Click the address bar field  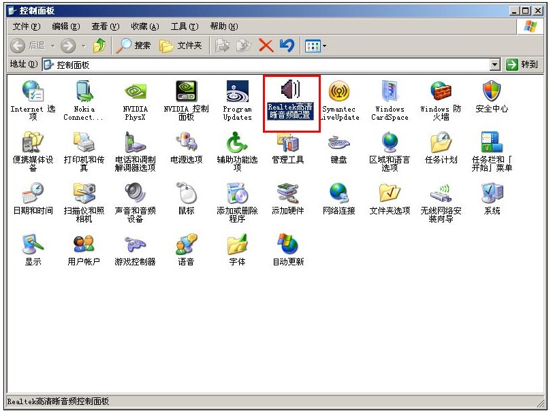click(x=266, y=65)
